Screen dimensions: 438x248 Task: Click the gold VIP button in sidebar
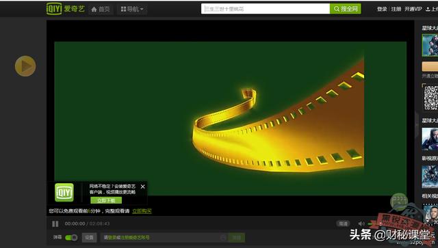[430, 67]
